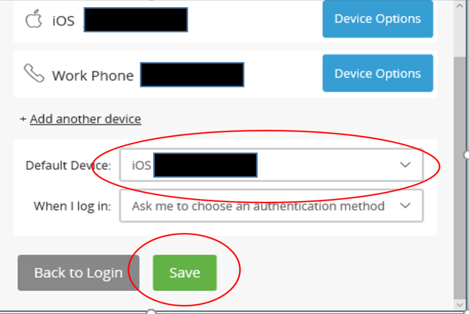Click the Apple iOS device icon
The image size is (469, 314).
pos(33,19)
